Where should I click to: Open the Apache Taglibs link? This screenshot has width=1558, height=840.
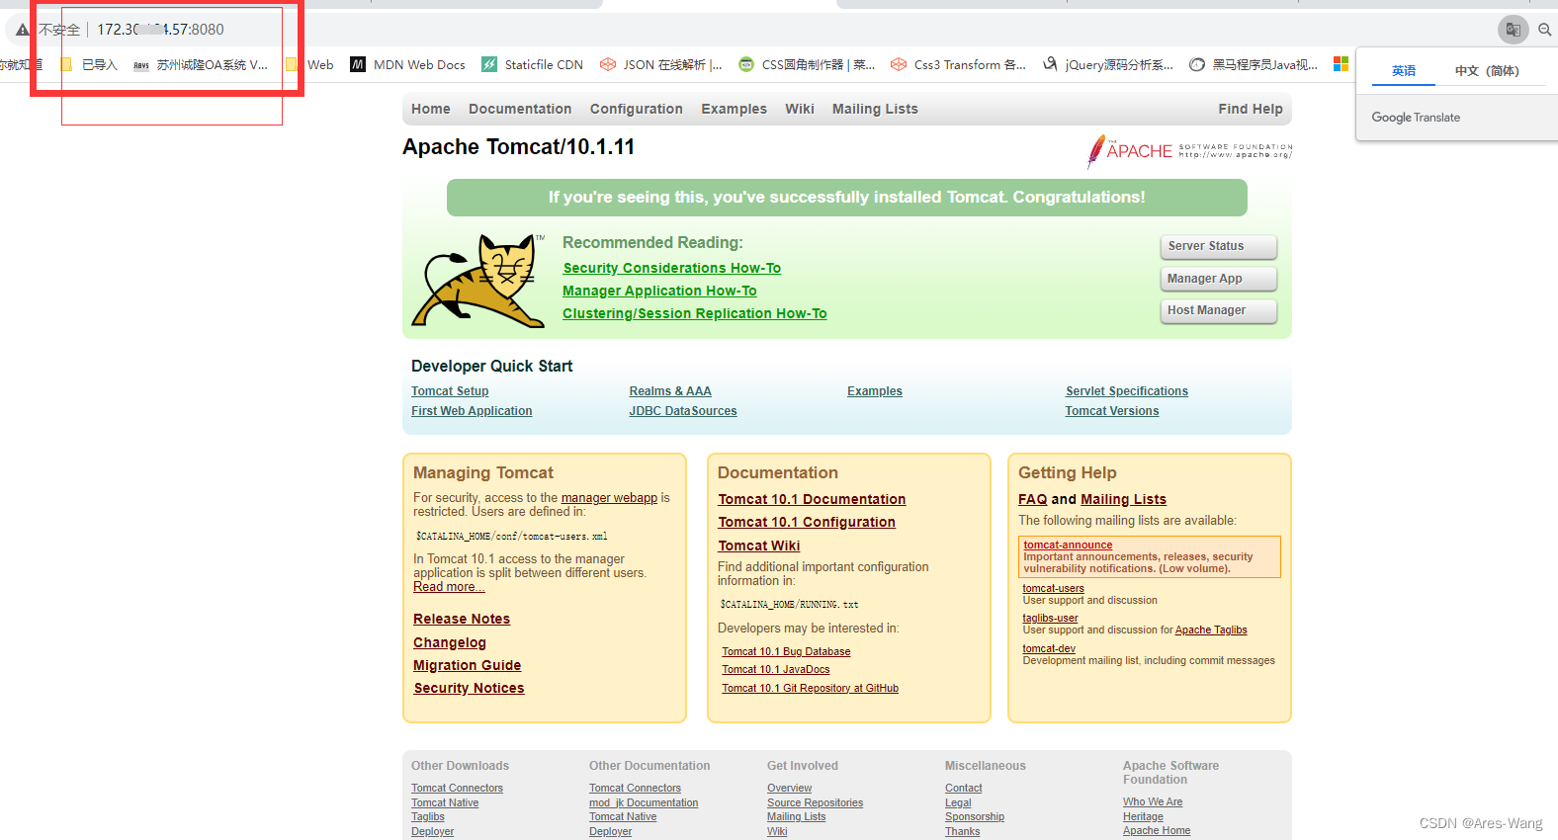point(1211,630)
